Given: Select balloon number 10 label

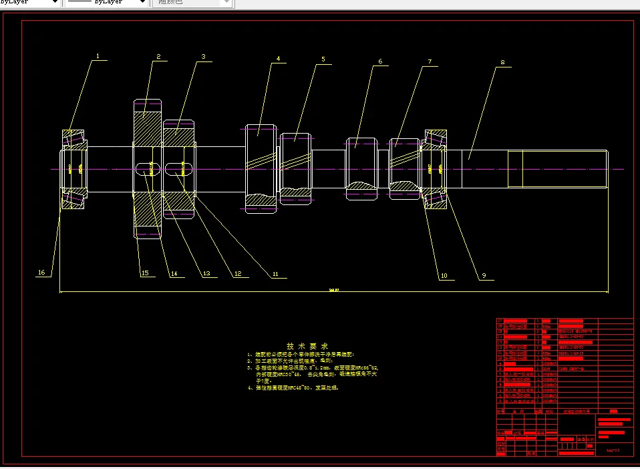Looking at the screenshot, I should [x=444, y=275].
